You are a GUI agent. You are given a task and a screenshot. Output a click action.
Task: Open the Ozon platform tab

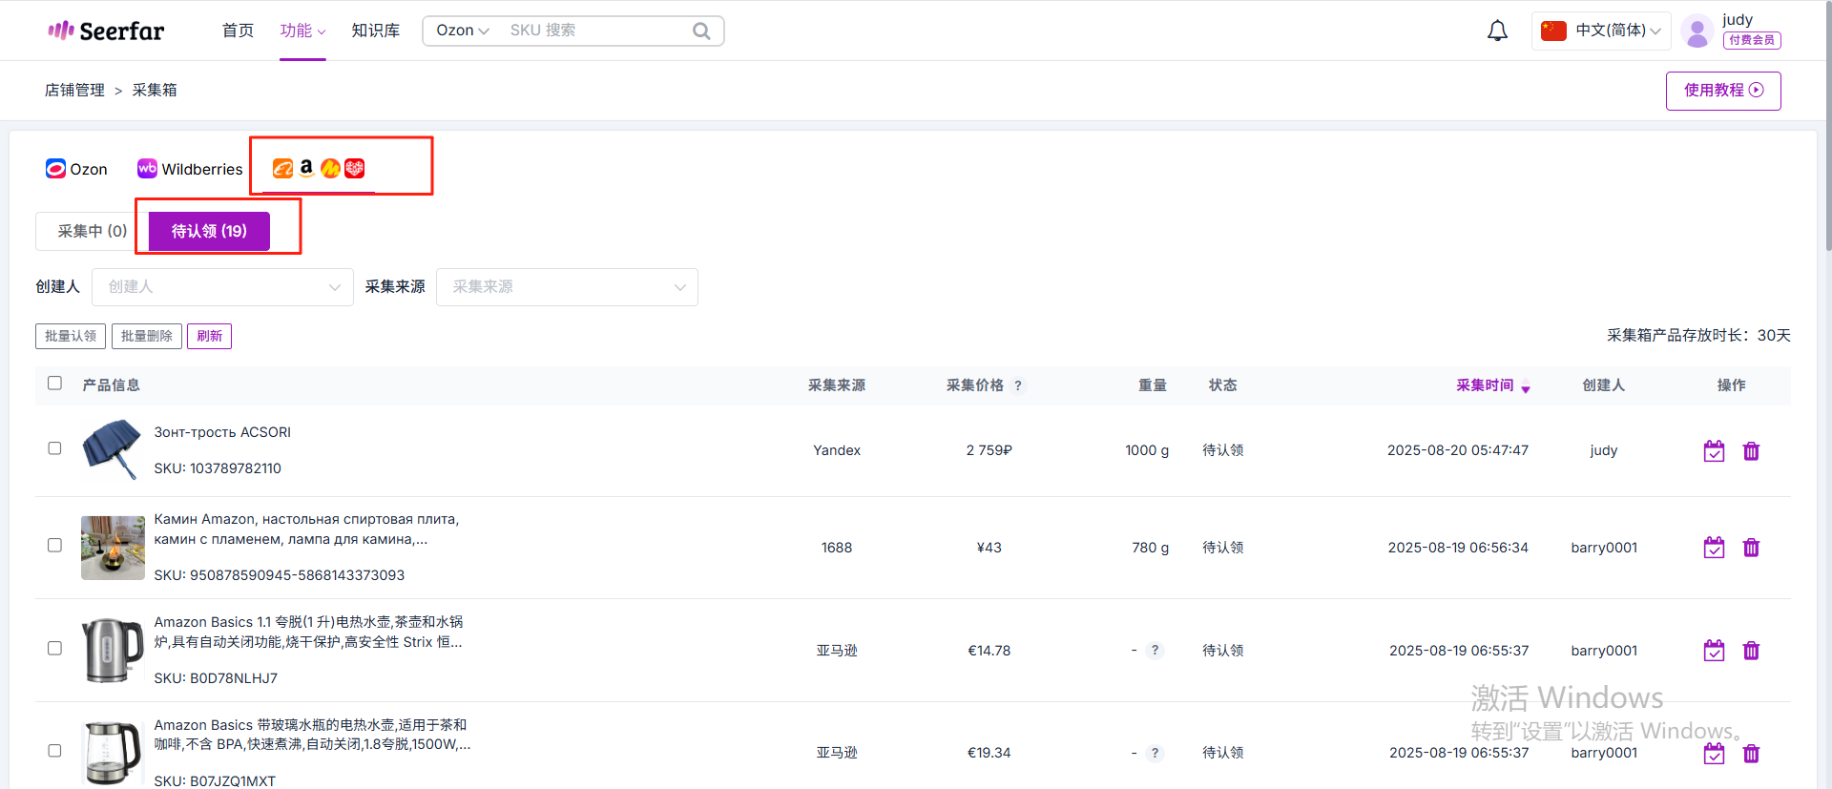click(76, 169)
